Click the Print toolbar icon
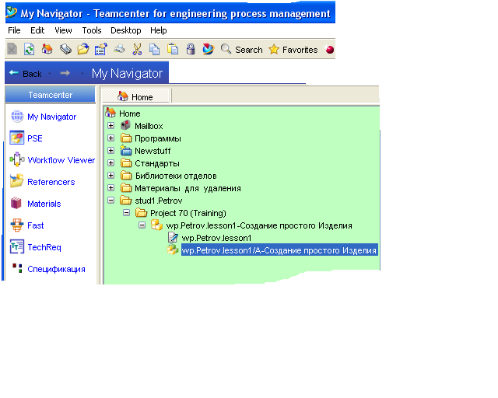The image size is (498, 398). coord(119,49)
